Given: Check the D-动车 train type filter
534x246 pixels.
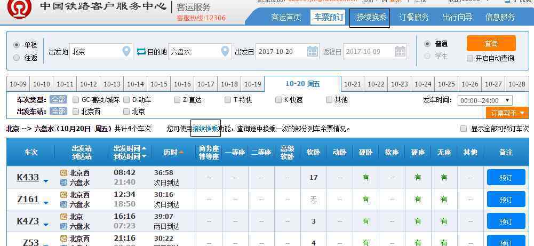Looking at the screenshot, I should [x=126, y=100].
